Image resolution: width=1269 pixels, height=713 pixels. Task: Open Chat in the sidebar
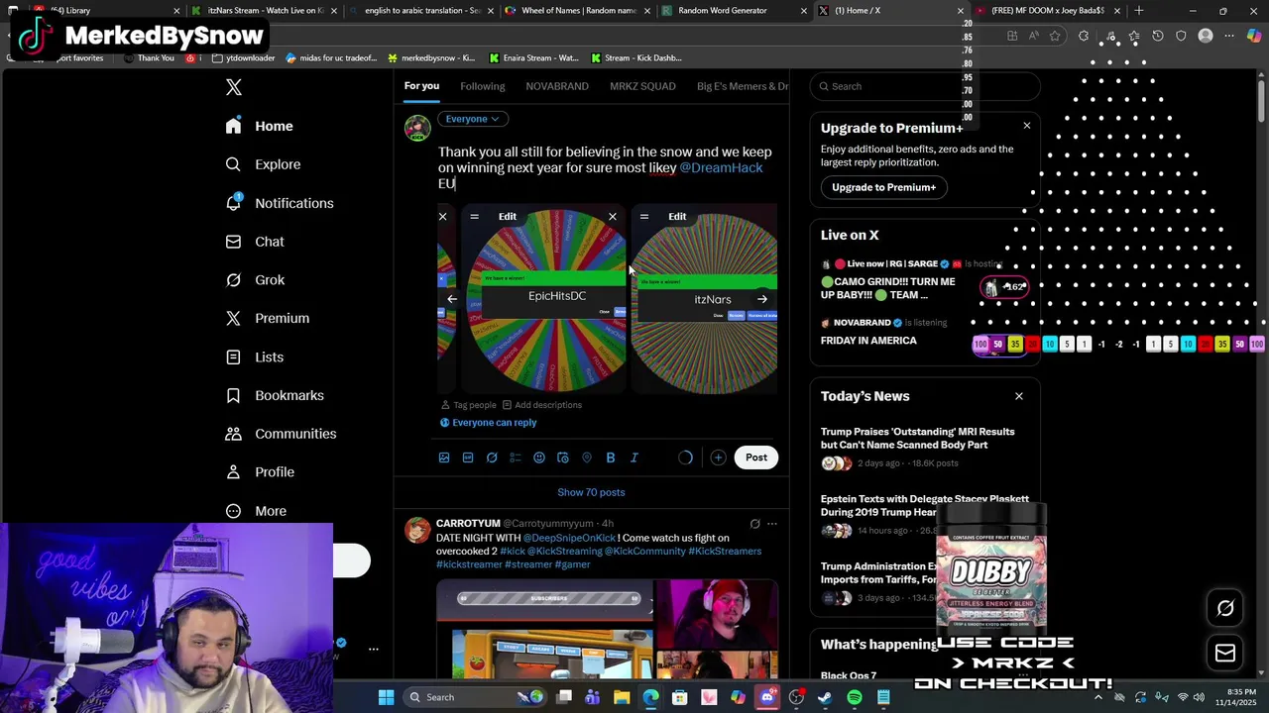[255, 242]
